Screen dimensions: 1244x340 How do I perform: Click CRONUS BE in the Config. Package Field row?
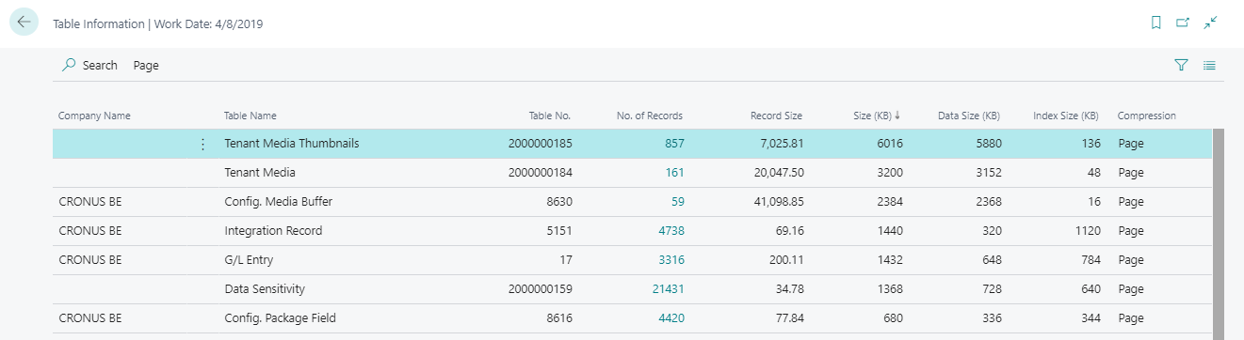click(90, 318)
